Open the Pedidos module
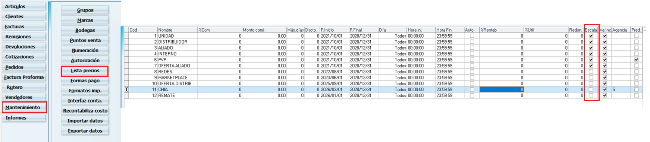Viewport: 650px width, 142px height. (x=24, y=67)
